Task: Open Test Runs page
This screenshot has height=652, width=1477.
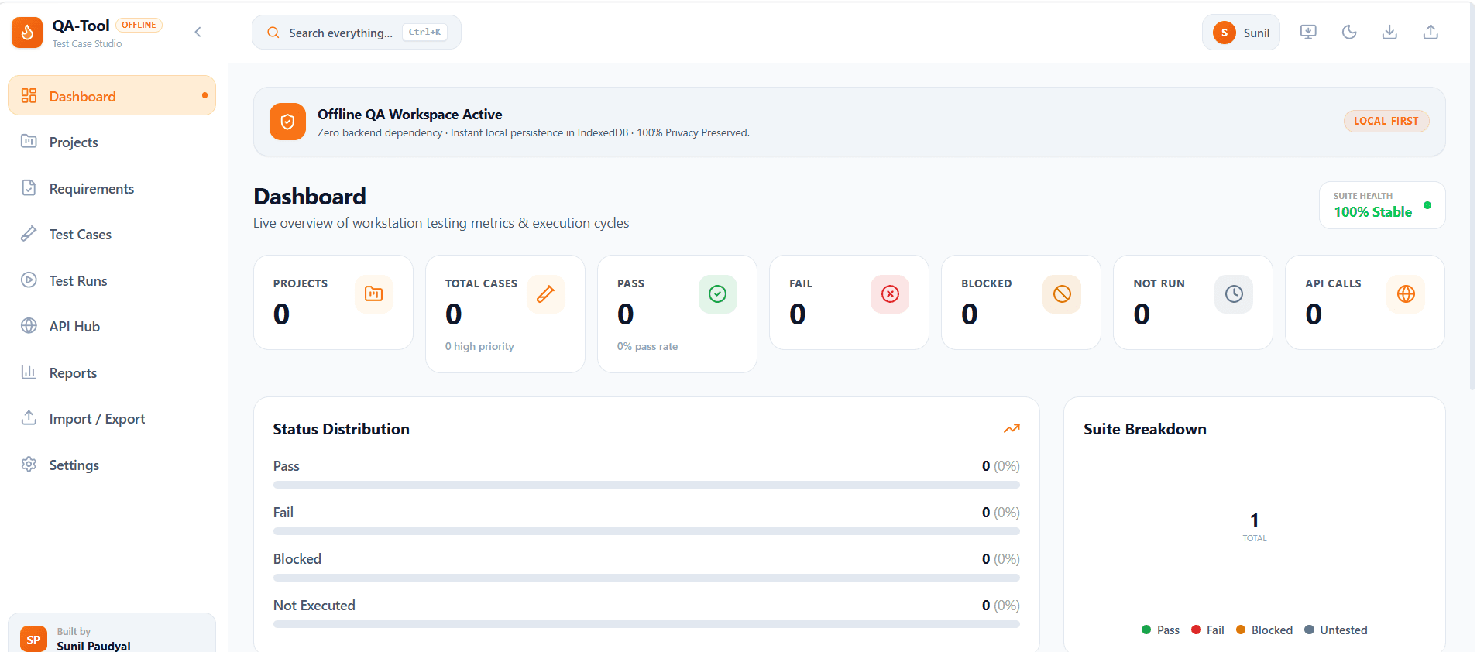Action: (112, 280)
